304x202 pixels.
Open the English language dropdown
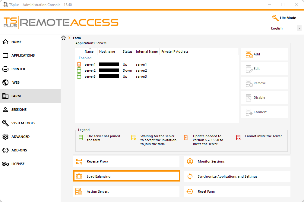pos(299,28)
